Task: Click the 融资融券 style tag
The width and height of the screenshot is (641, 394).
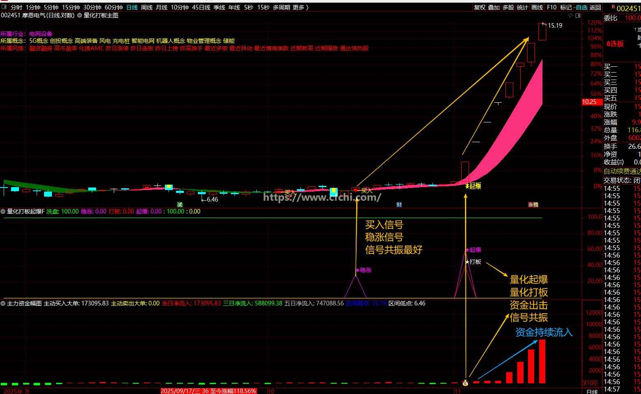Action: coord(41,48)
